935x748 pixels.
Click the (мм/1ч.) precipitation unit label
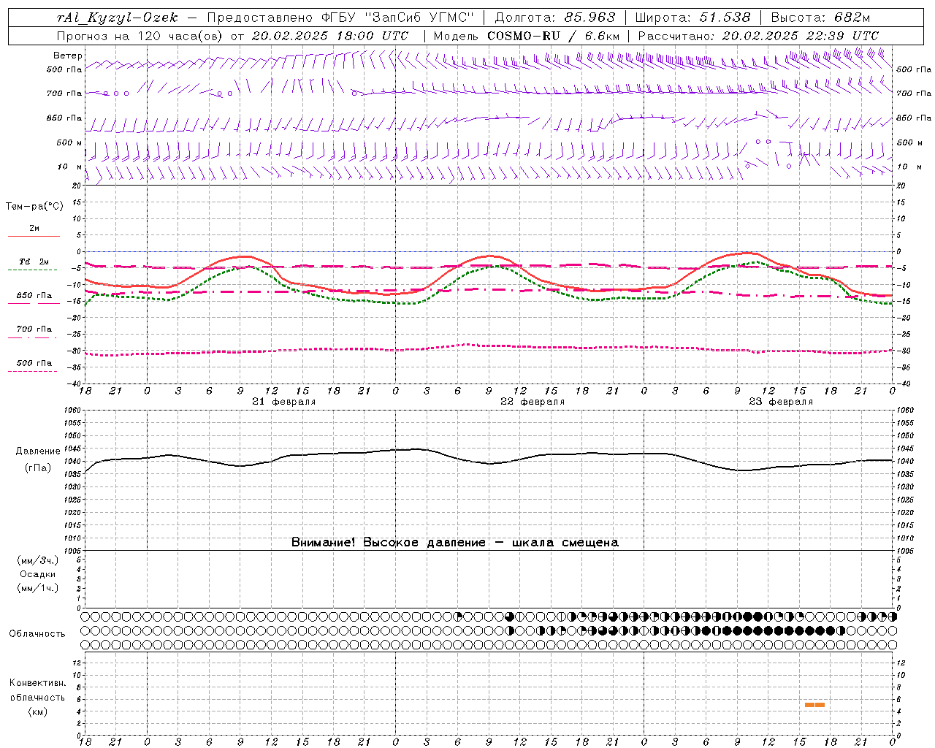tap(38, 588)
